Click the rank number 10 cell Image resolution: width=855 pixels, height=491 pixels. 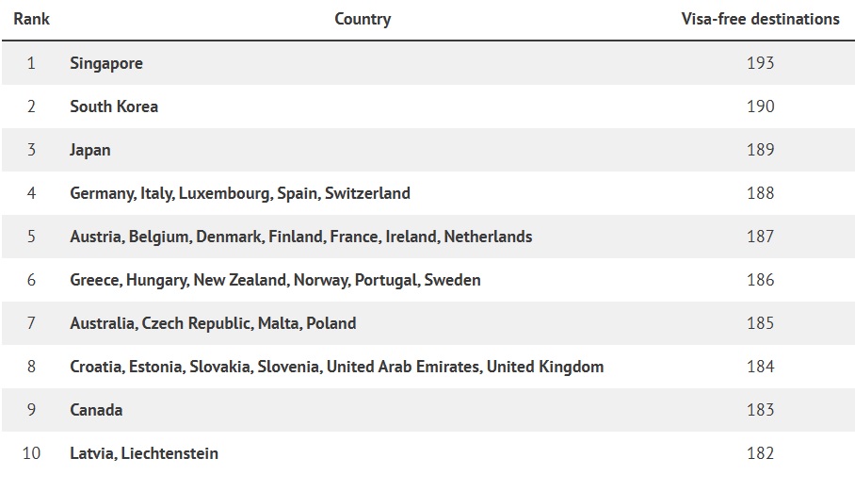pos(31,453)
